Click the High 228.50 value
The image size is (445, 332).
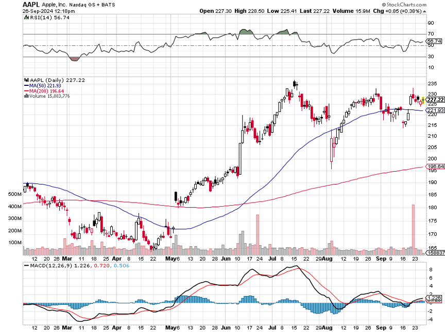(249, 11)
